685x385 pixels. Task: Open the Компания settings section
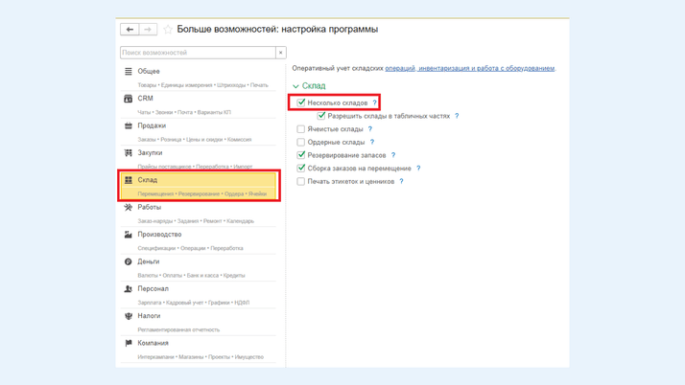[153, 343]
